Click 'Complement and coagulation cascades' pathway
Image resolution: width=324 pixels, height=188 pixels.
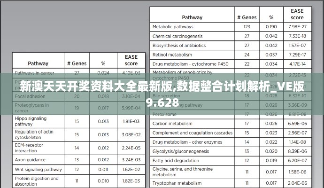pyautogui.click(x=193, y=133)
